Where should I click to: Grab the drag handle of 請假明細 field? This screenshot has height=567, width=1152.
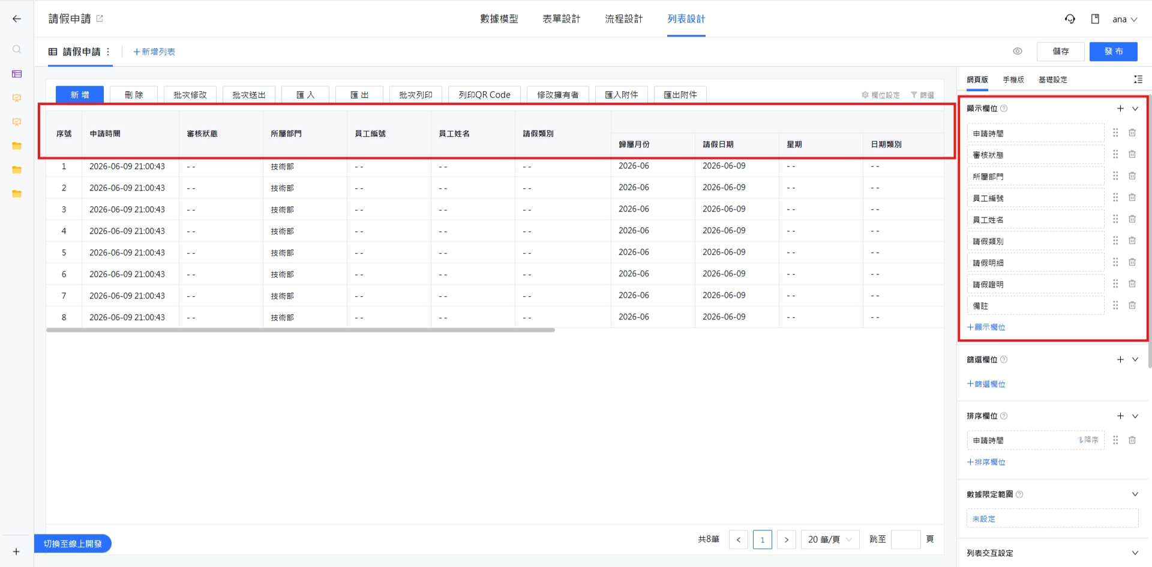1115,263
